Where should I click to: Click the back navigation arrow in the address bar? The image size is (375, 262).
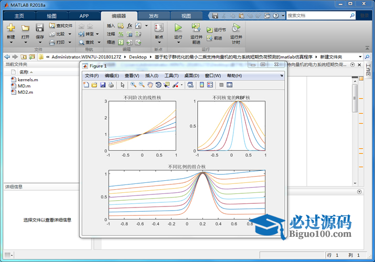point(7,57)
